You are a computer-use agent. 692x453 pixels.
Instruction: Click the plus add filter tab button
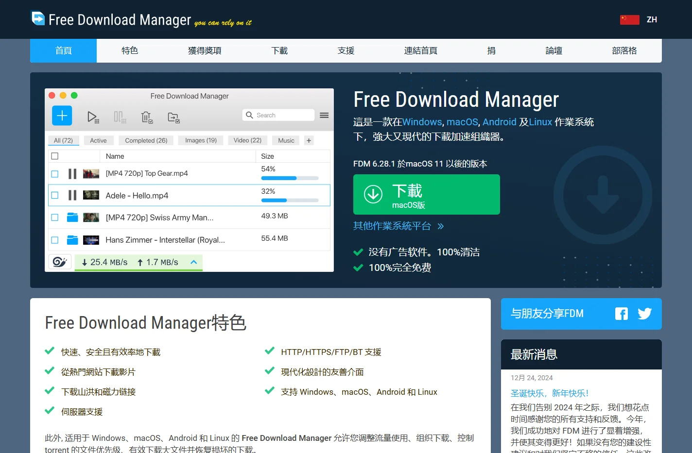click(309, 140)
